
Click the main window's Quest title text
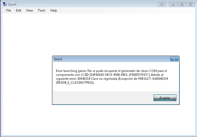point(12,4)
